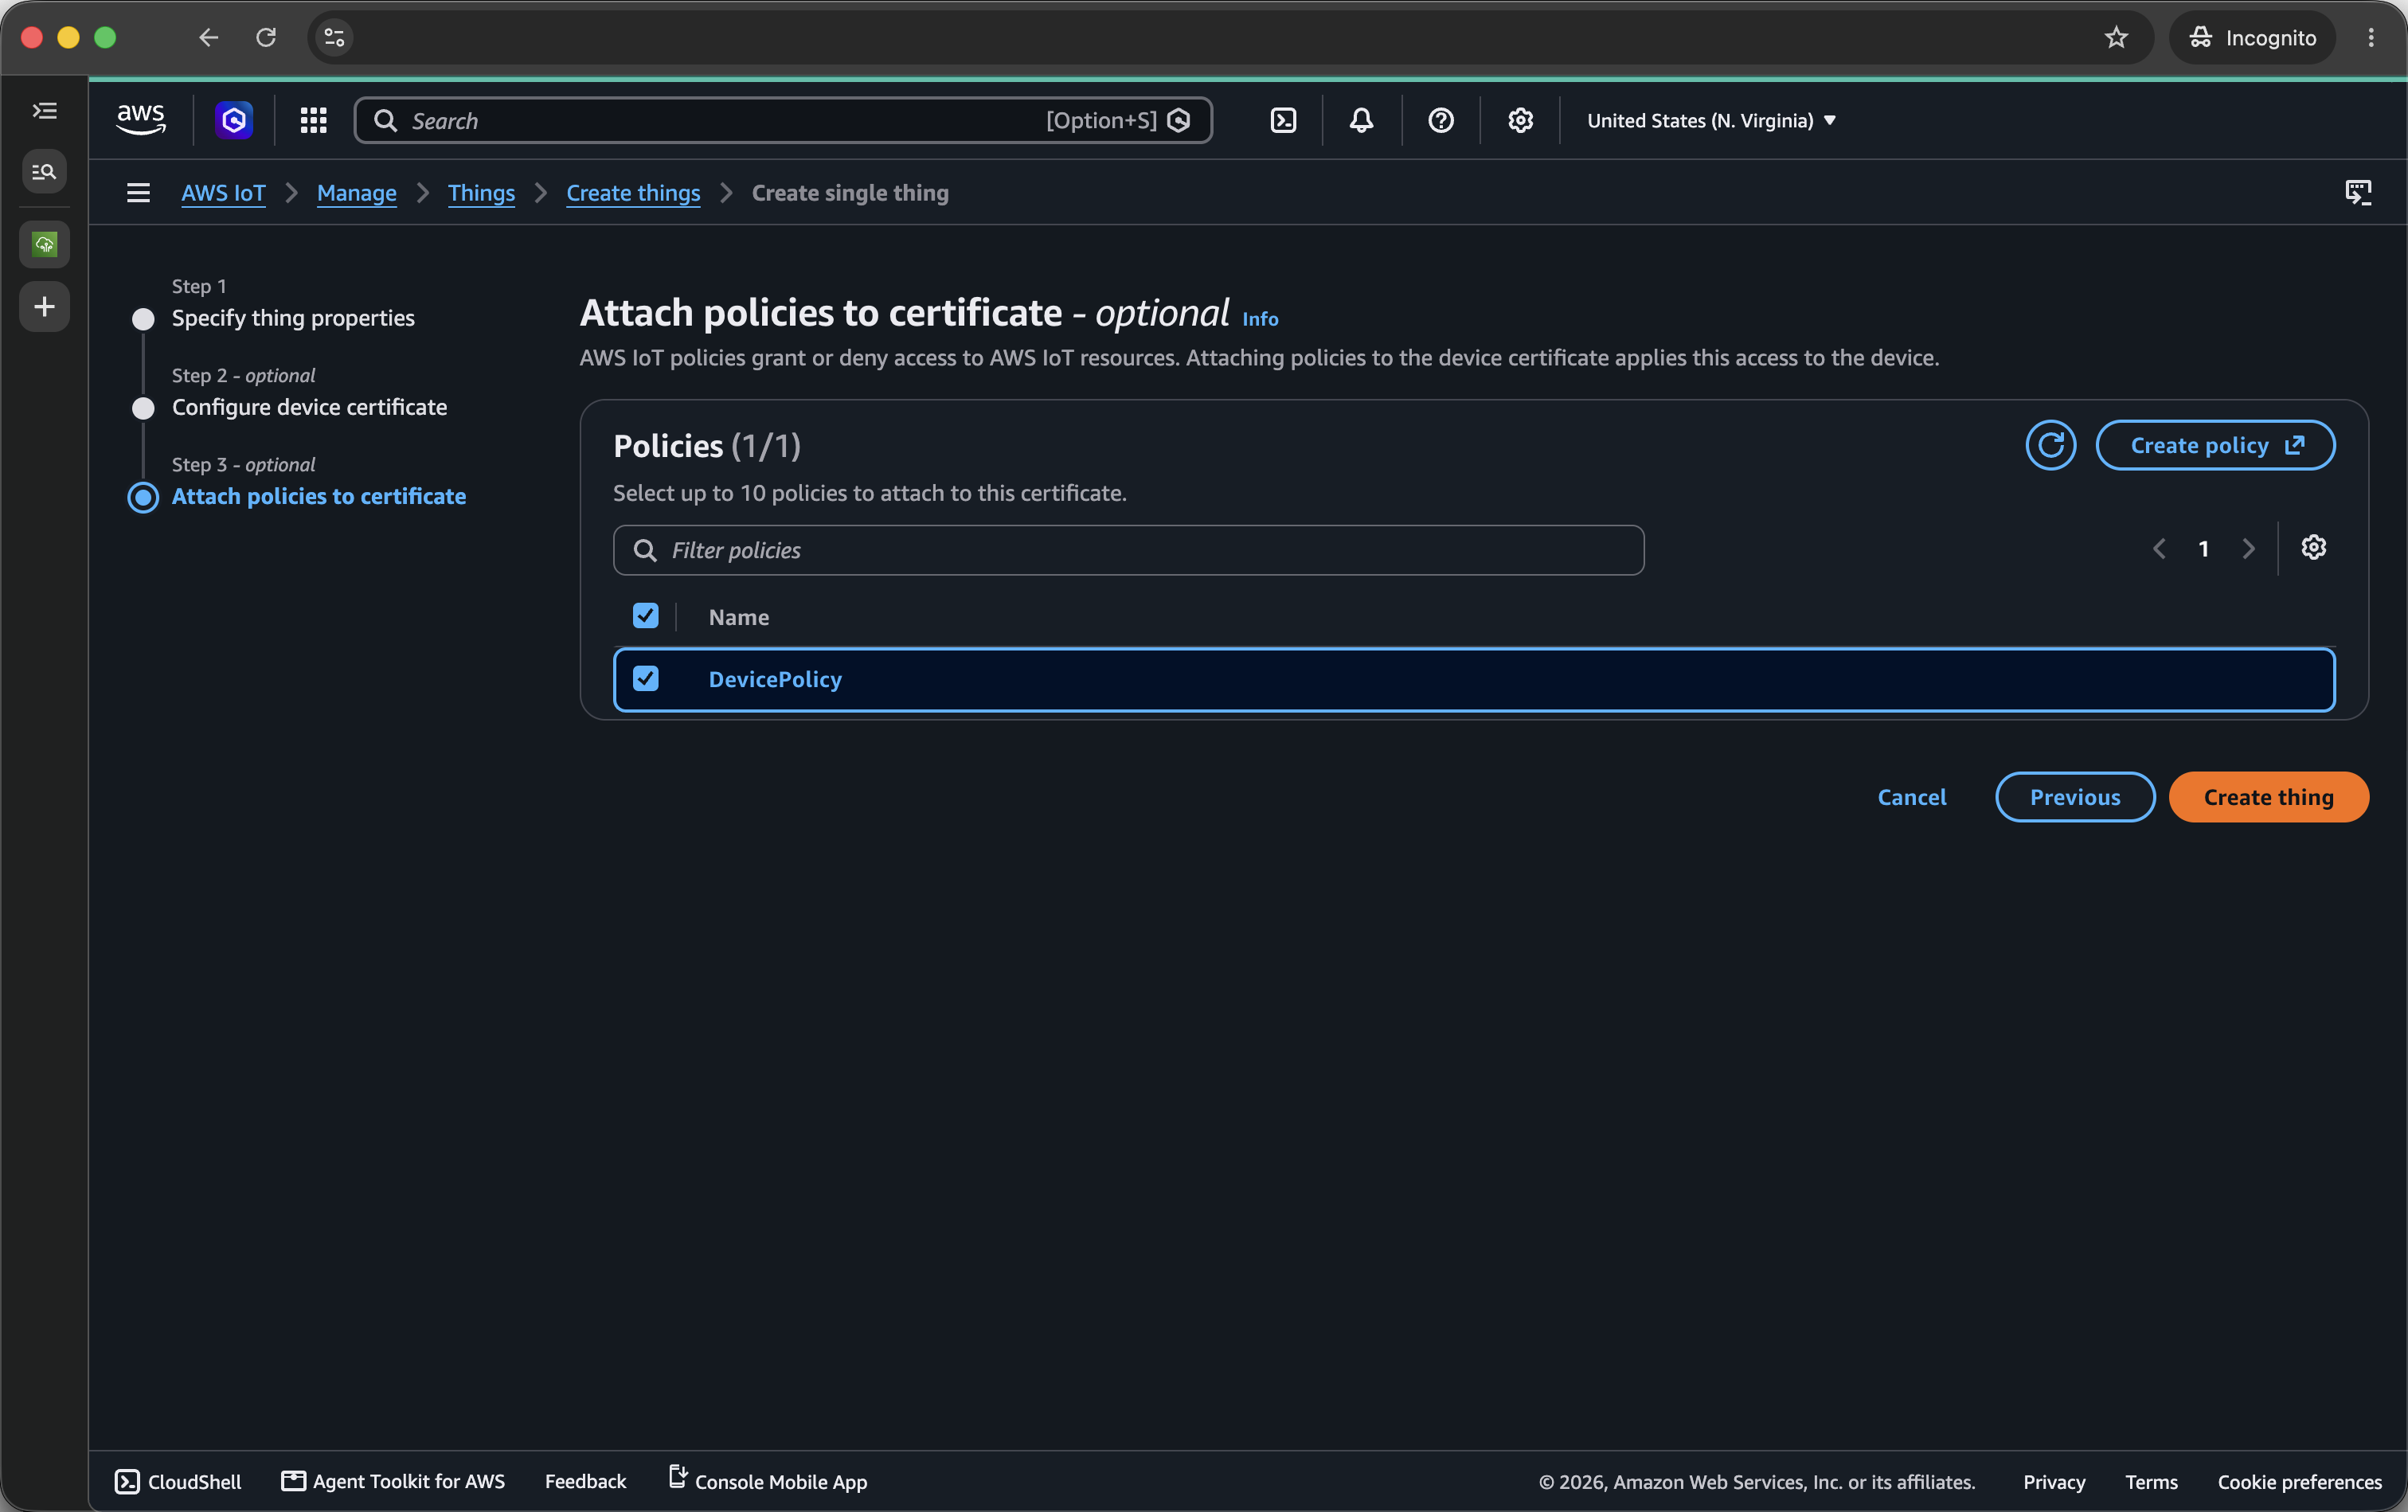The image size is (2408, 1512).
Task: Open CloudShell in the footer
Action: click(178, 1481)
